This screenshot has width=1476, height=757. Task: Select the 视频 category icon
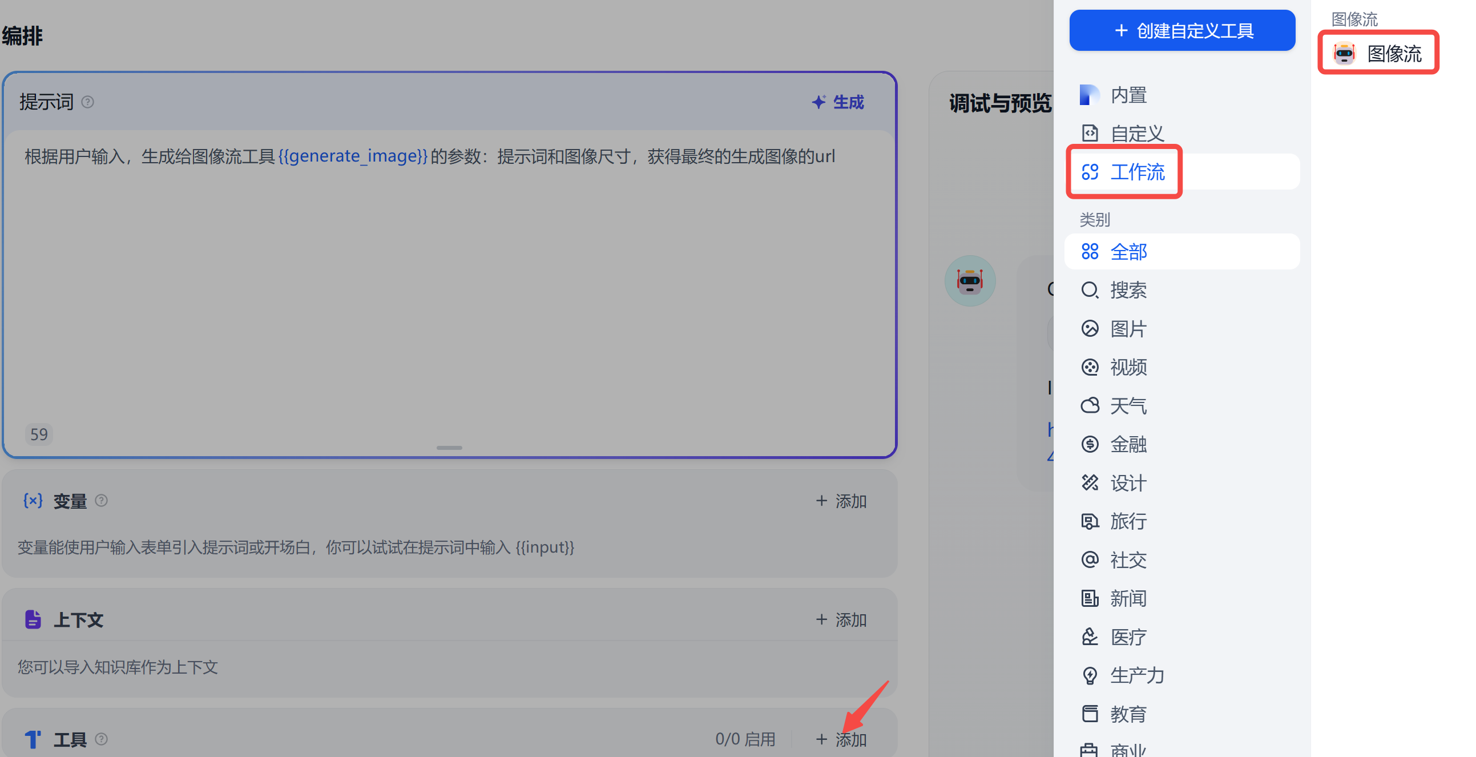point(1090,367)
